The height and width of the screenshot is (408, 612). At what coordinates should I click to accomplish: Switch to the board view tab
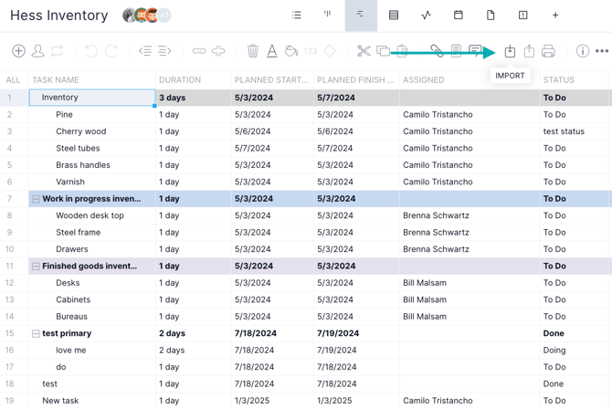[328, 15]
